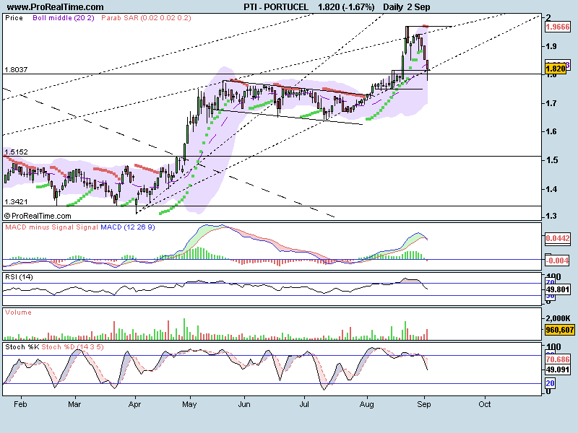Click the 1.9 price axis tick label
This screenshot has height=433, width=578.
[551, 46]
